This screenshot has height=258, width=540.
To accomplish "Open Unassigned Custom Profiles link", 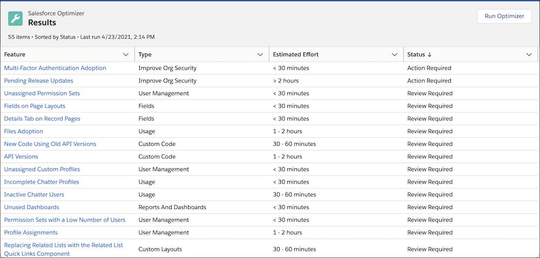I will [42, 169].
